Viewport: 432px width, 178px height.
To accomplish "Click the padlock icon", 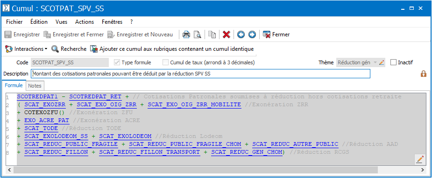I will [424, 74].
